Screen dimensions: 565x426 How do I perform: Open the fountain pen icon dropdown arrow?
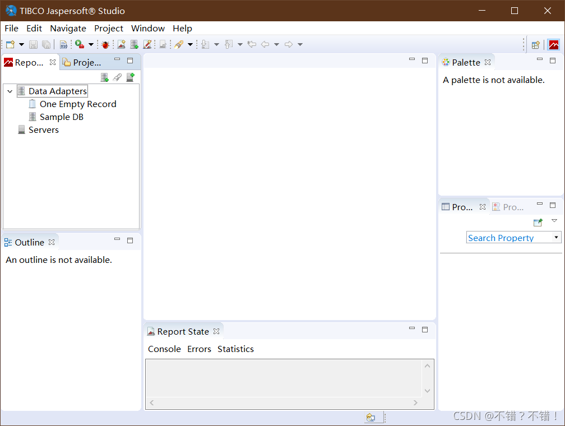[190, 45]
